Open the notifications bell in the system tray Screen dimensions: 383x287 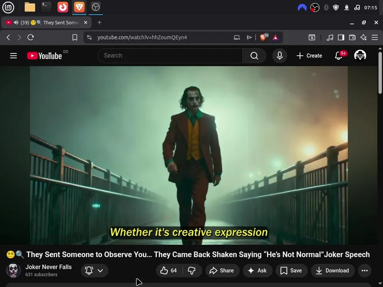(347, 8)
